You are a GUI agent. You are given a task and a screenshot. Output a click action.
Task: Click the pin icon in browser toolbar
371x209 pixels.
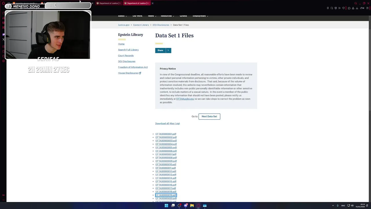(x=328, y=8)
